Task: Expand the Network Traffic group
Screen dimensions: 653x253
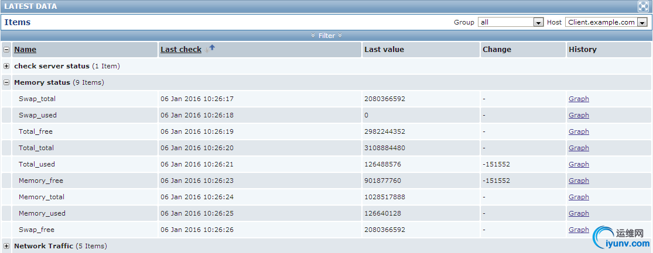Action: tap(6, 246)
